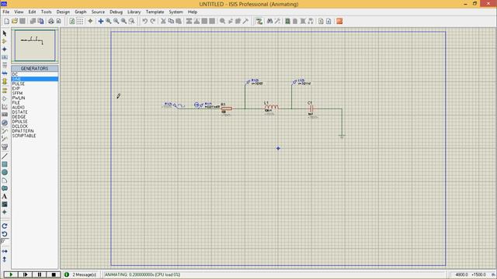
Task: Open the Library menu
Action: coord(134,12)
